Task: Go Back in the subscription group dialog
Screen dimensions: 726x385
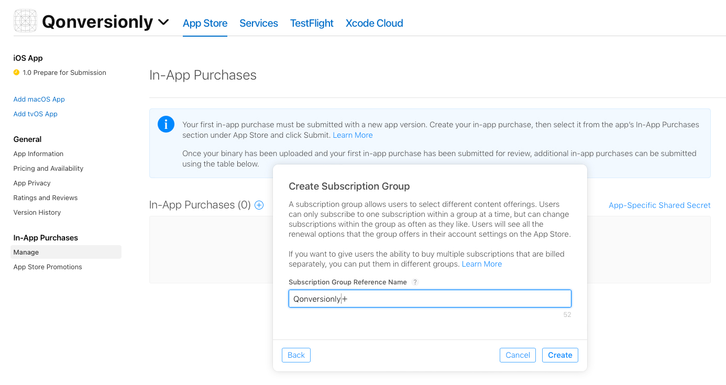Action: click(296, 355)
